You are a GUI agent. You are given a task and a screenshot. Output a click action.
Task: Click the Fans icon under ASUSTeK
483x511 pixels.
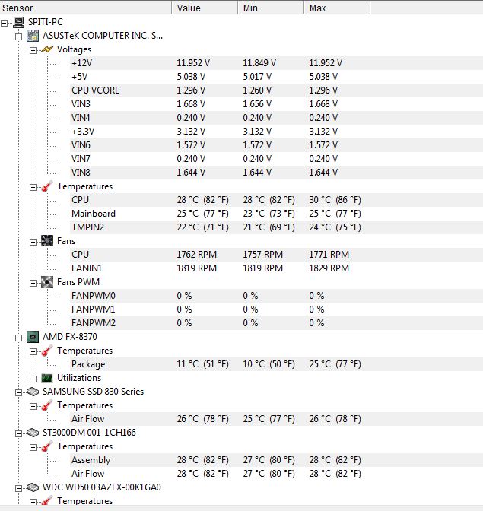47,241
